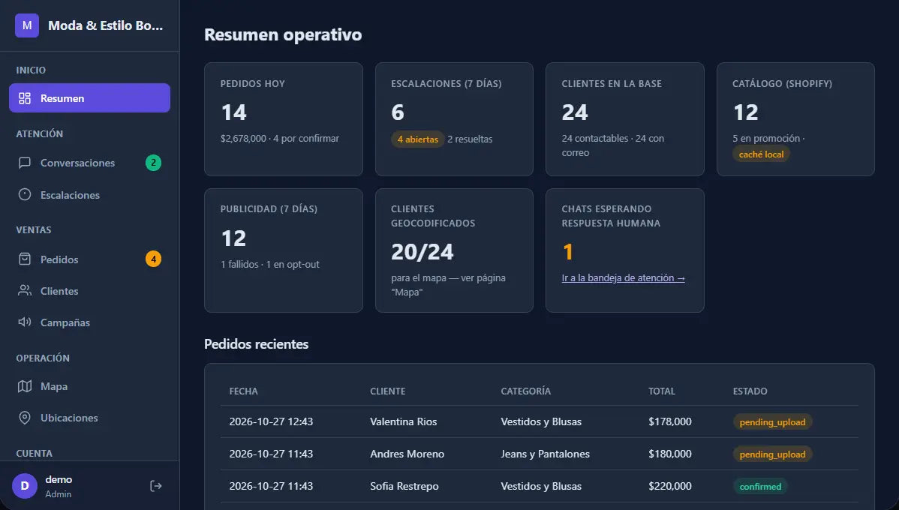Click the Pedidos shopping bag icon
The image size is (899, 510).
click(x=25, y=259)
